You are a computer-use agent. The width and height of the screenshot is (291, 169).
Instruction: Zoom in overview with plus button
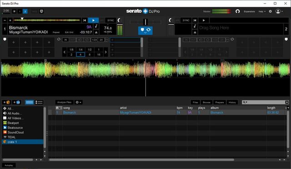coord(10,20)
